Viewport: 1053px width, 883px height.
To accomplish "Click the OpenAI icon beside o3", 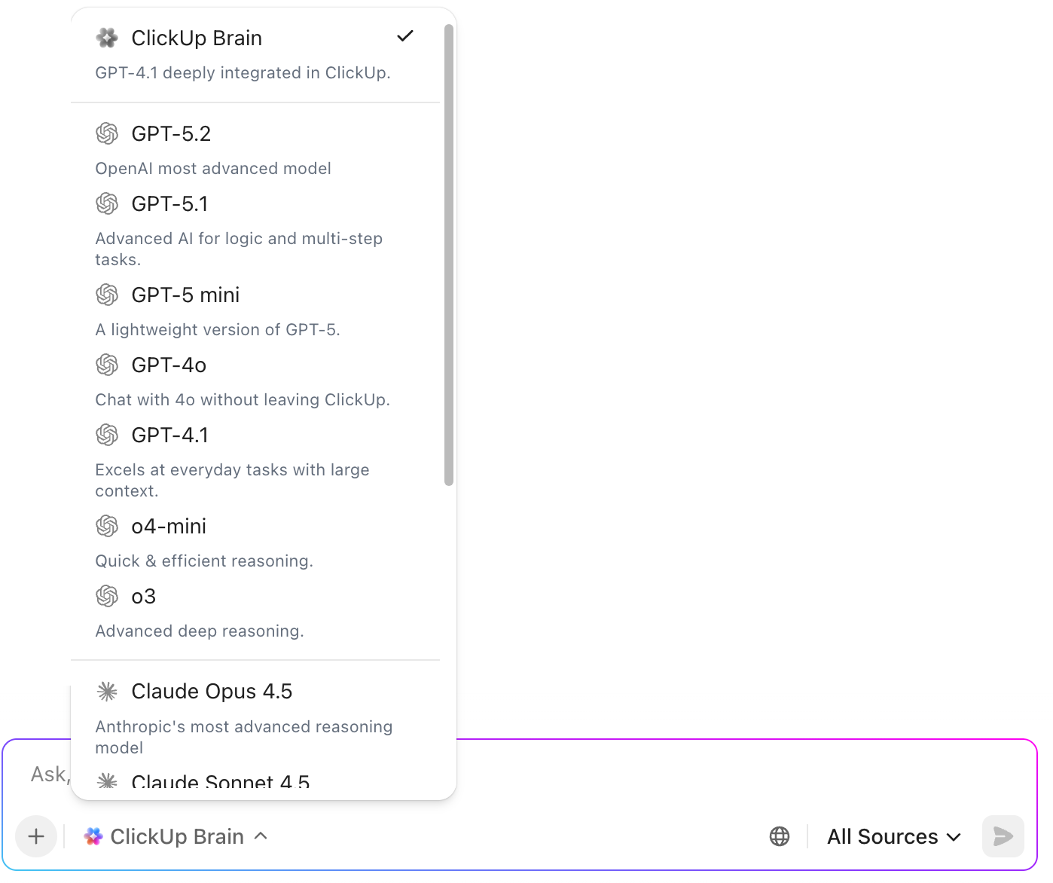I will tap(108, 596).
